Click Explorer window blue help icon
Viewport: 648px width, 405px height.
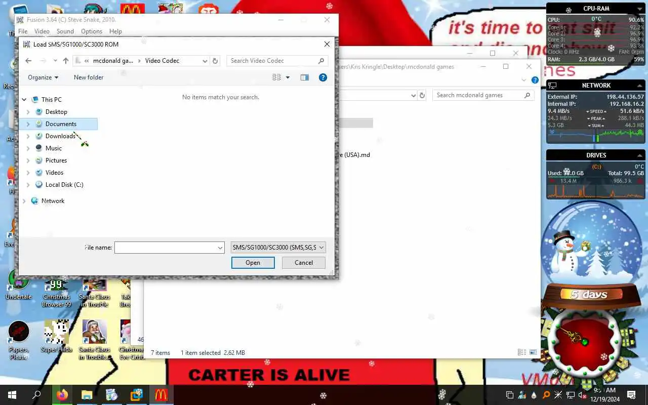(x=535, y=80)
